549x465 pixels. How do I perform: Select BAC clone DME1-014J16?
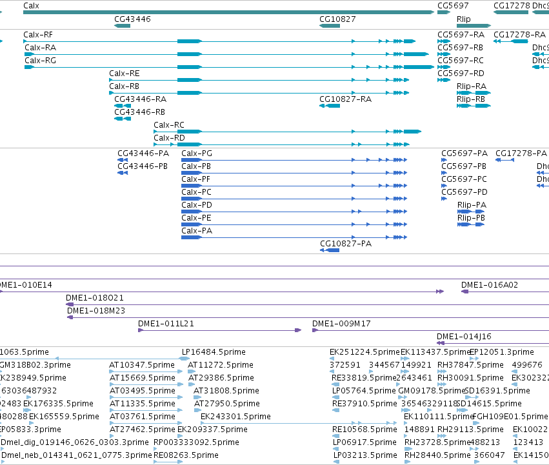(464, 337)
